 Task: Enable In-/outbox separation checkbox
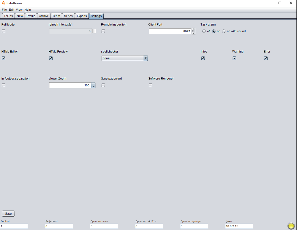click(4, 85)
